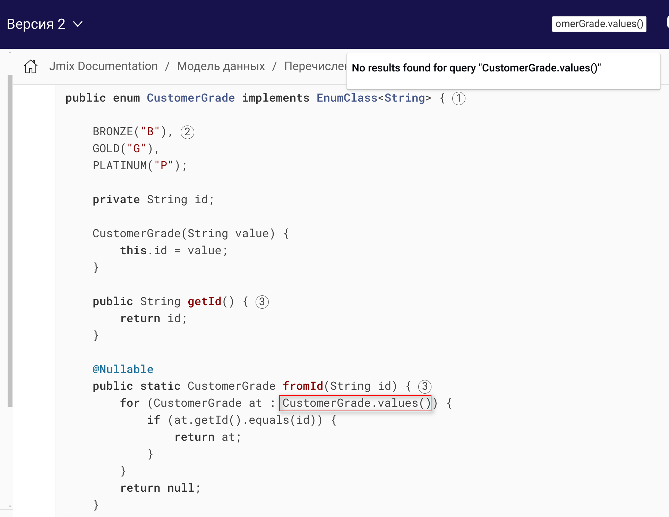Image resolution: width=669 pixels, height=517 pixels.
Task: Click the @Nullable annotation
Action: (123, 370)
